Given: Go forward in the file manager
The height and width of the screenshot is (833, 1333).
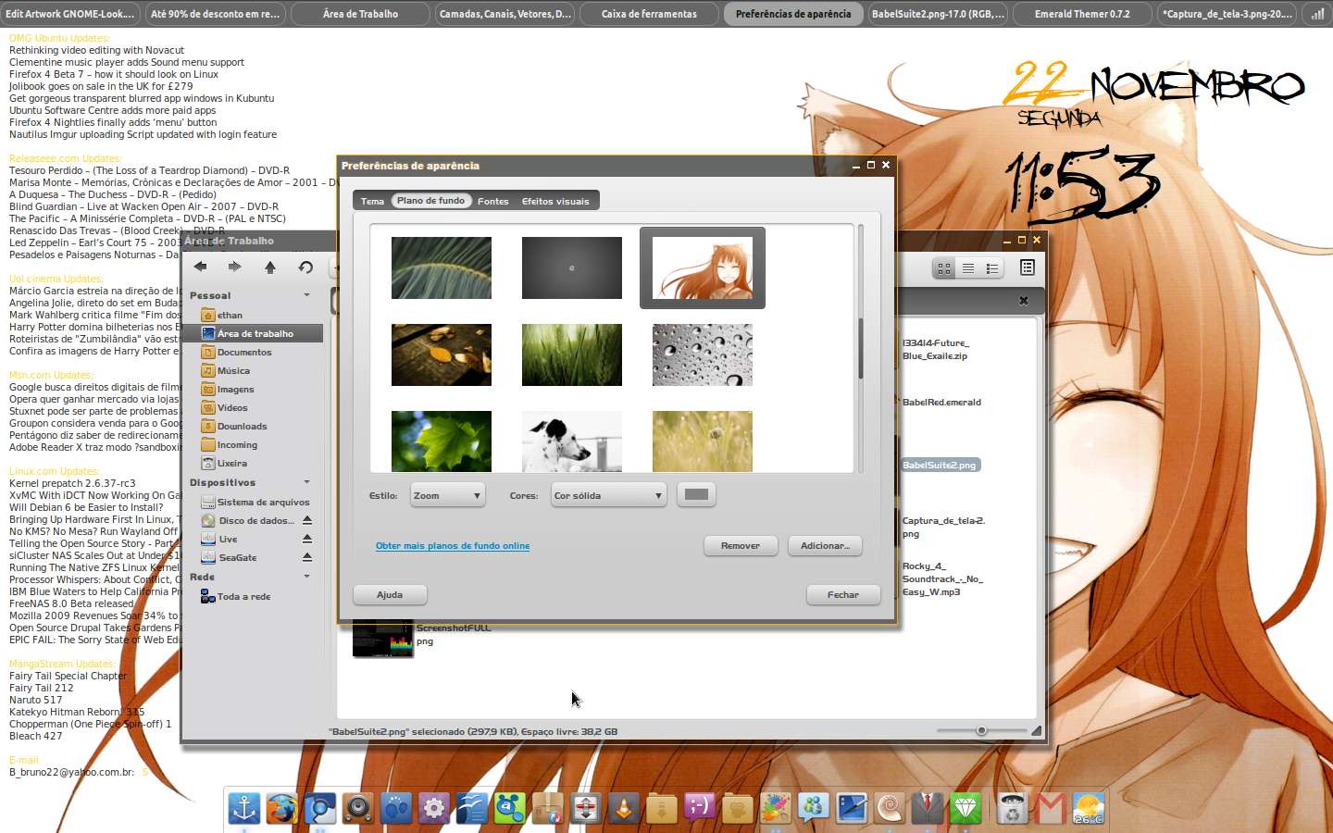Looking at the screenshot, I should tap(235, 267).
